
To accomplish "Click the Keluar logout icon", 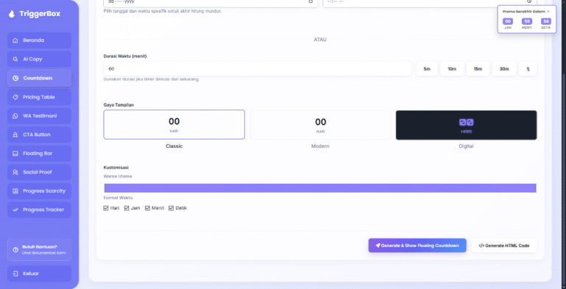I will (15, 274).
